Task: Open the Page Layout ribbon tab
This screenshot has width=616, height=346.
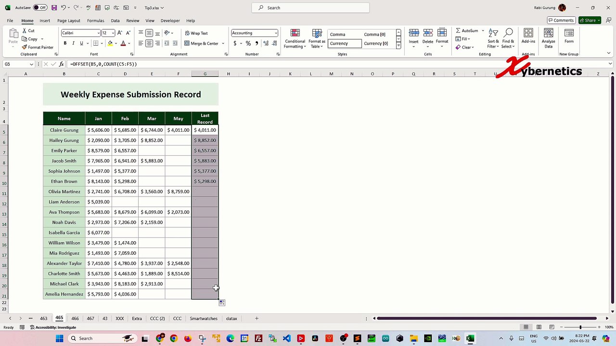Action: [69, 21]
